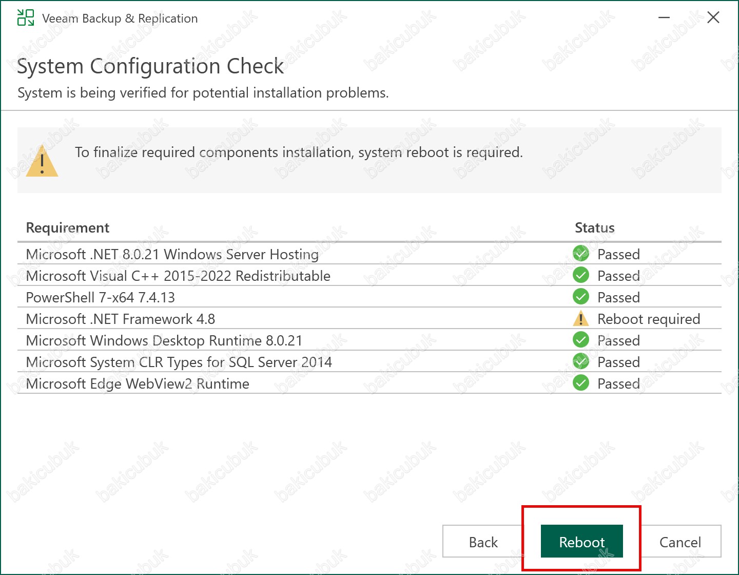Click the green check icon beside PowerShell 7-x64
The width and height of the screenshot is (739, 575).
[580, 297]
